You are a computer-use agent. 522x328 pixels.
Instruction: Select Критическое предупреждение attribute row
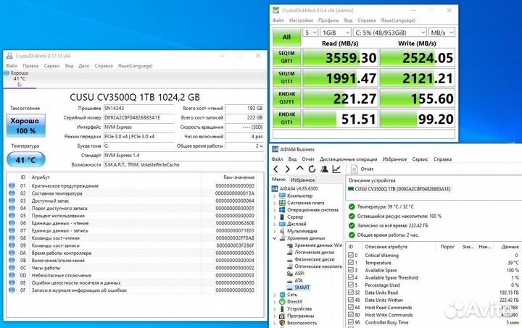pos(132,186)
